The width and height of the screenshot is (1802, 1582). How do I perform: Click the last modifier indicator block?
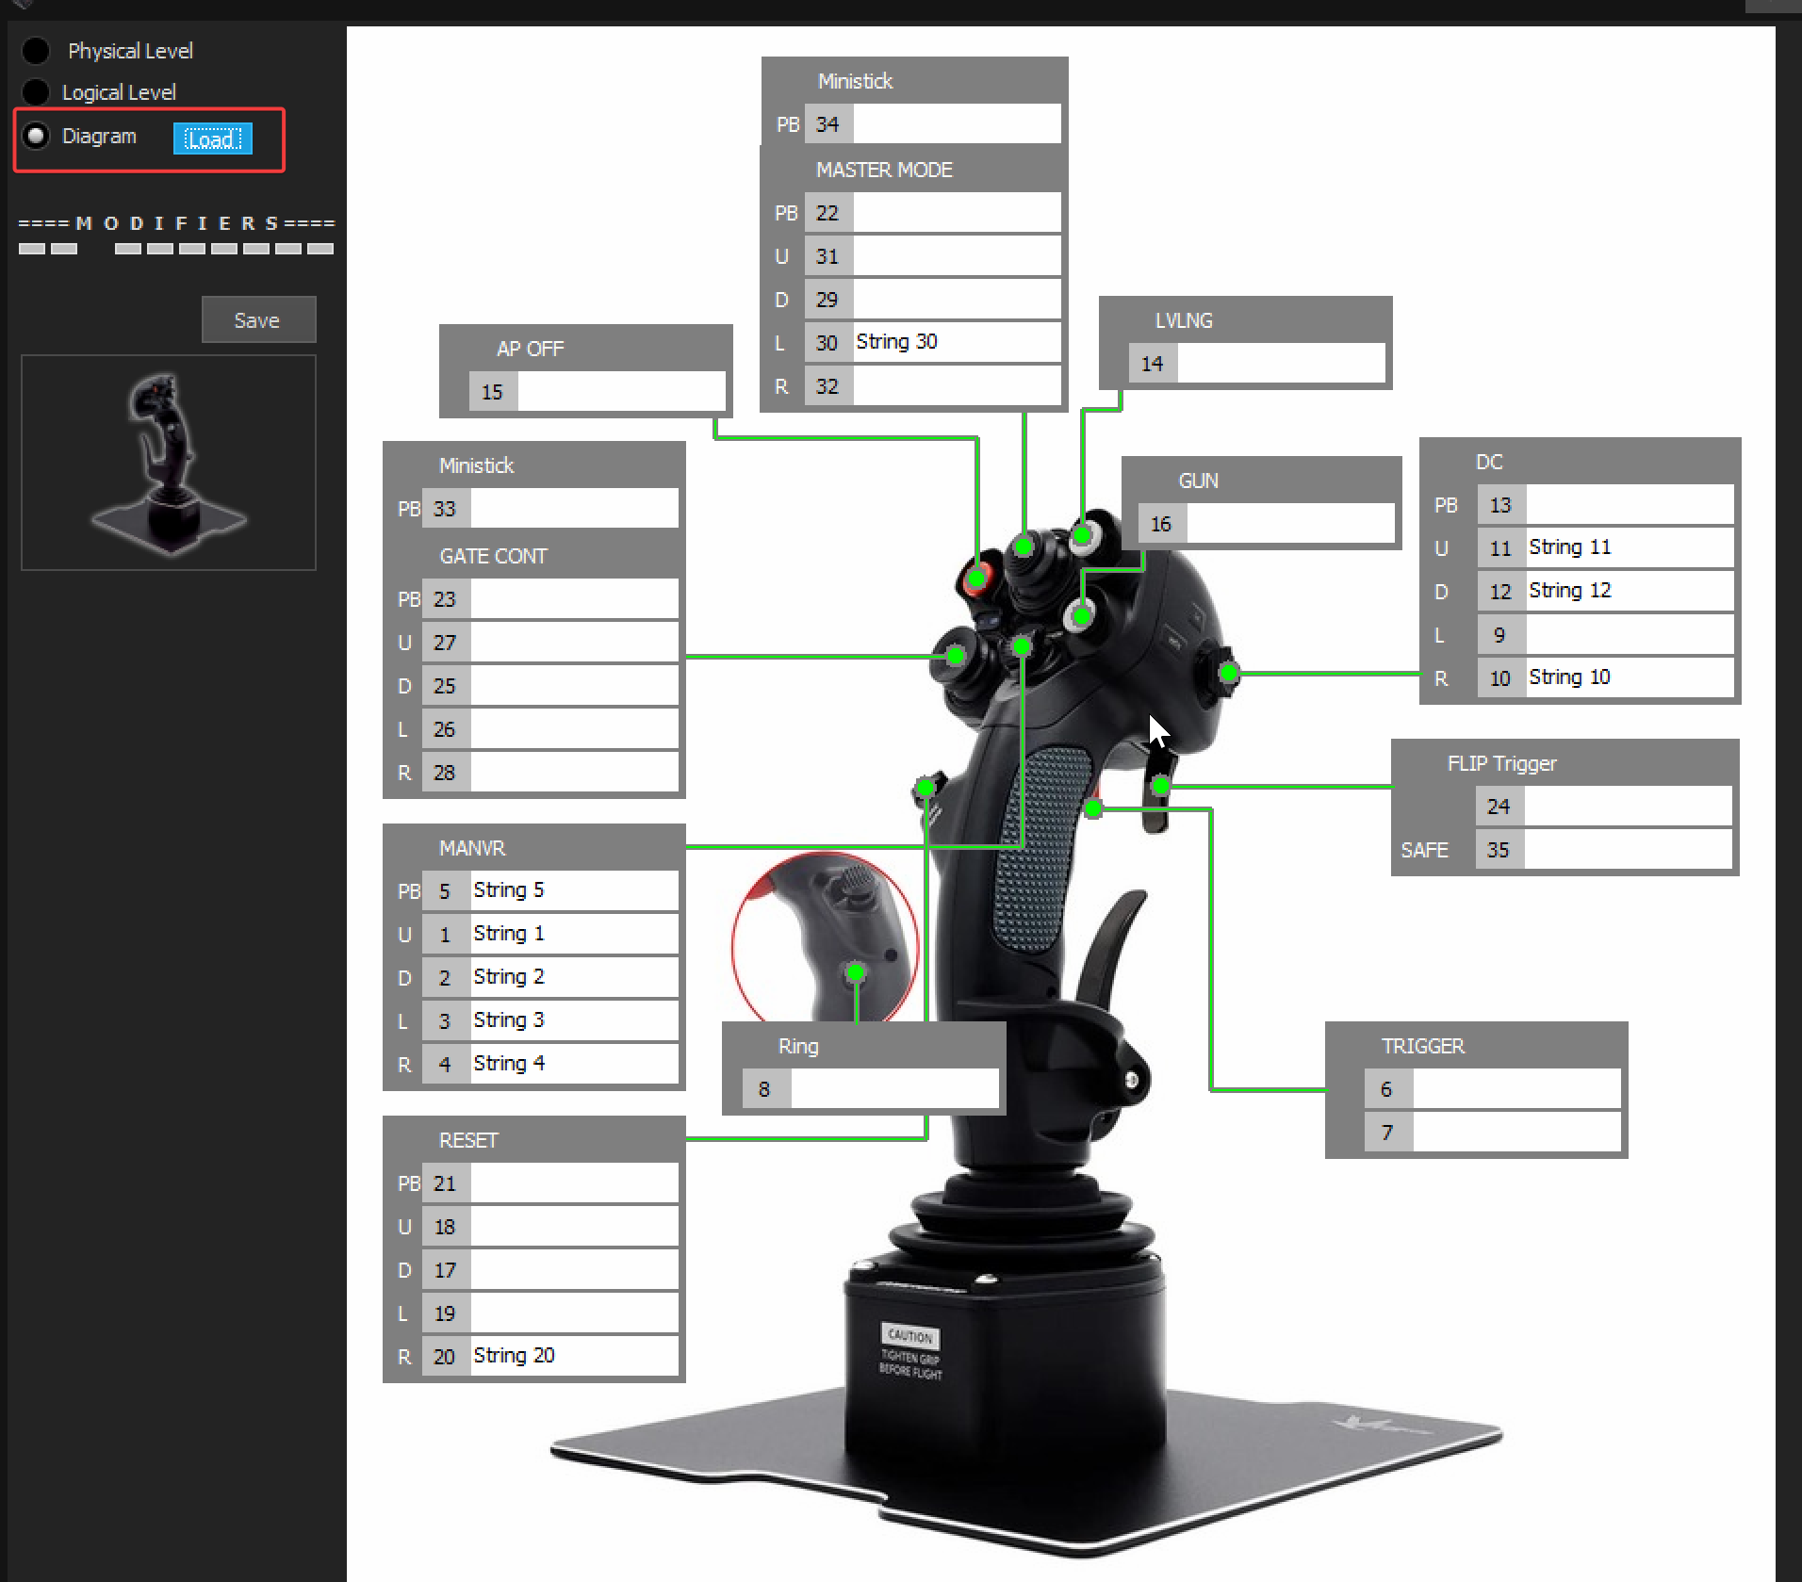pos(320,249)
